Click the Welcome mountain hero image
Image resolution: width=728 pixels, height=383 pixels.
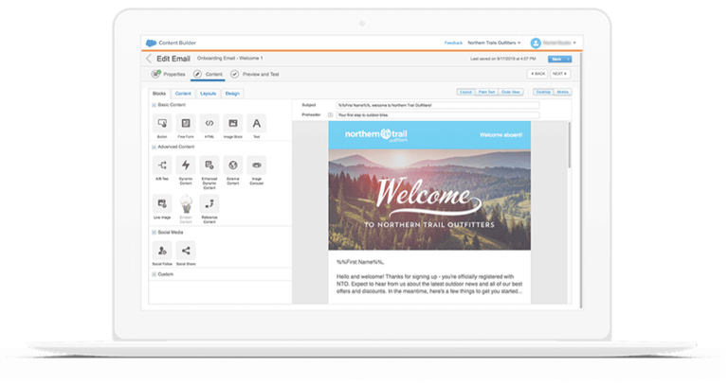[430, 200]
